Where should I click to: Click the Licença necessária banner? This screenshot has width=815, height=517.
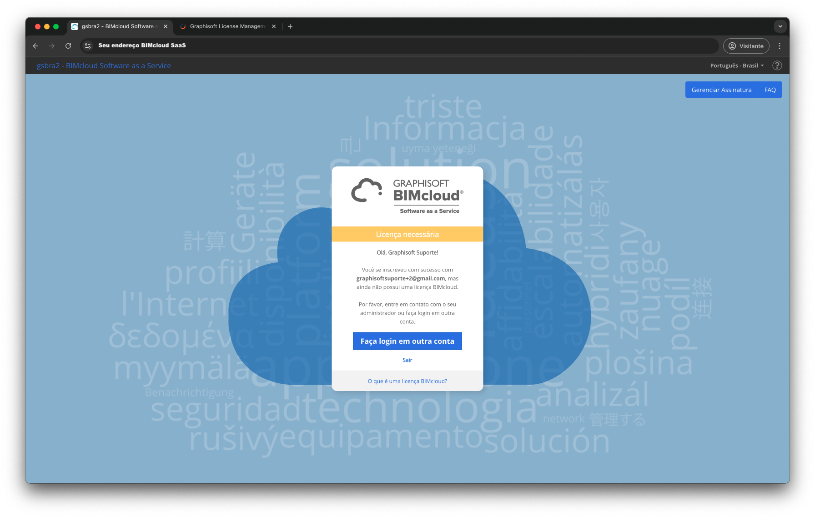pyautogui.click(x=407, y=234)
